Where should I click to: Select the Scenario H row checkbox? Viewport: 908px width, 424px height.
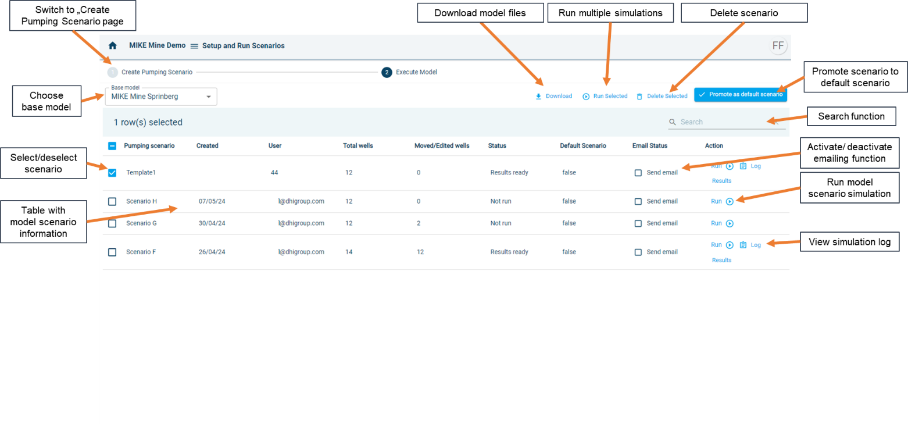pos(113,201)
